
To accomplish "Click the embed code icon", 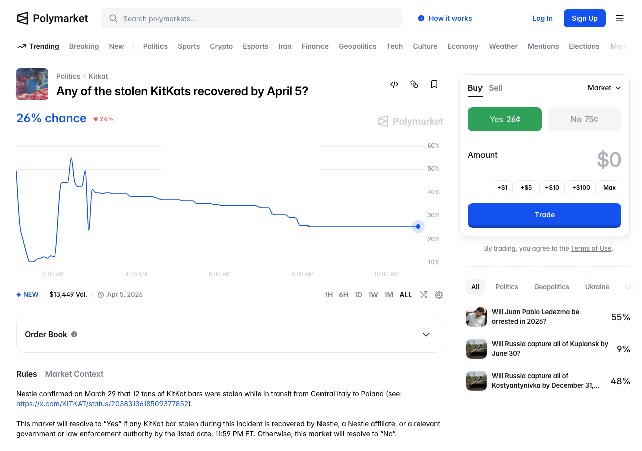I will click(394, 84).
